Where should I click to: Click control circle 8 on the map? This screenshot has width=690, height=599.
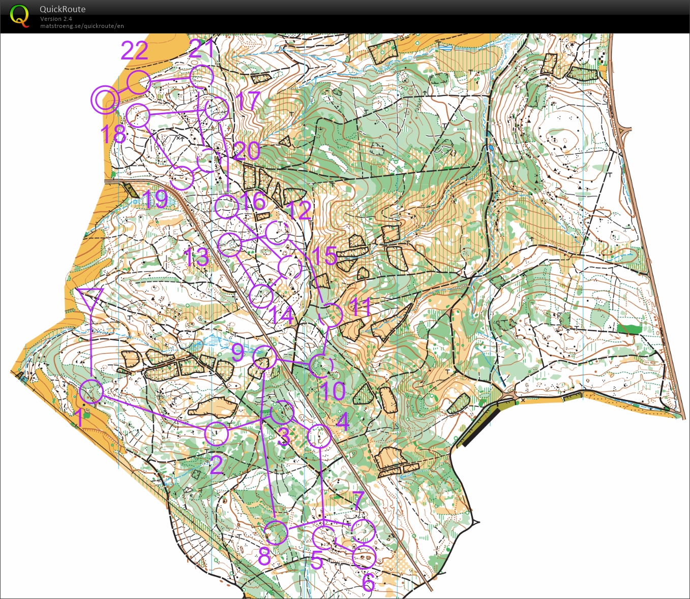coord(276,532)
